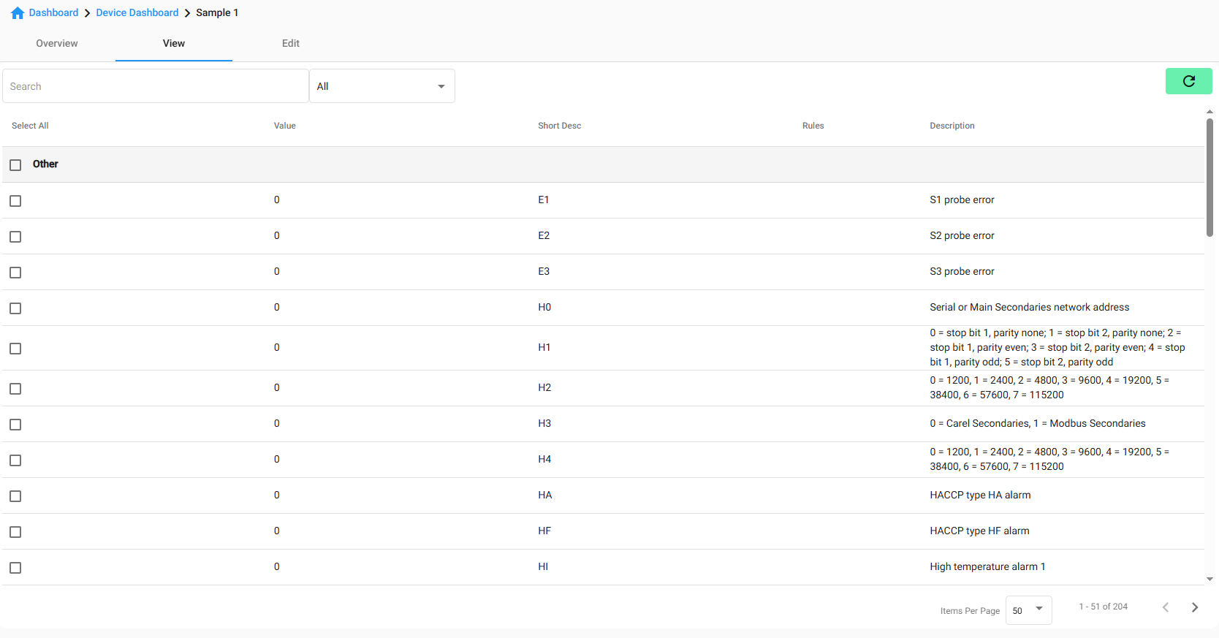Viewport: 1219px width, 638px height.
Task: Click scrollbar down arrow
Action: (x=1209, y=579)
